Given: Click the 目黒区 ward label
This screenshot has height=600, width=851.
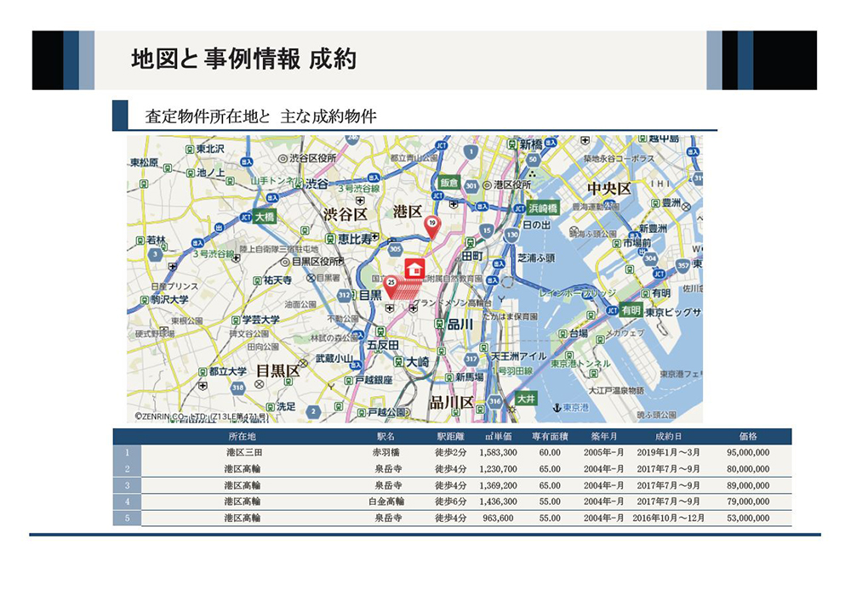Looking at the screenshot, I should pos(278,371).
